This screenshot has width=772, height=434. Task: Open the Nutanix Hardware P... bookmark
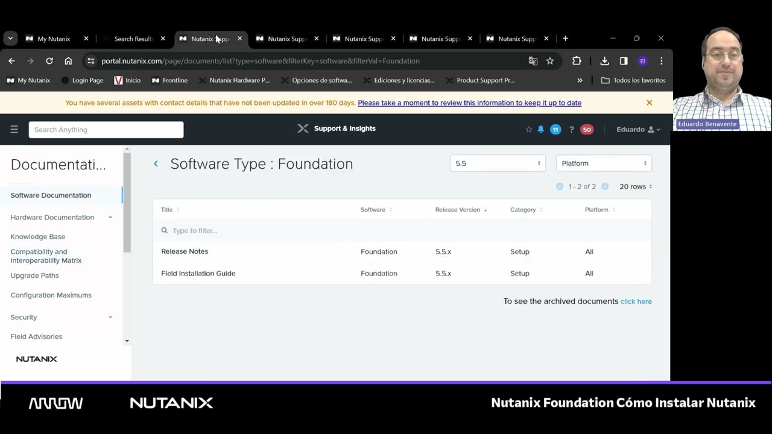click(234, 80)
